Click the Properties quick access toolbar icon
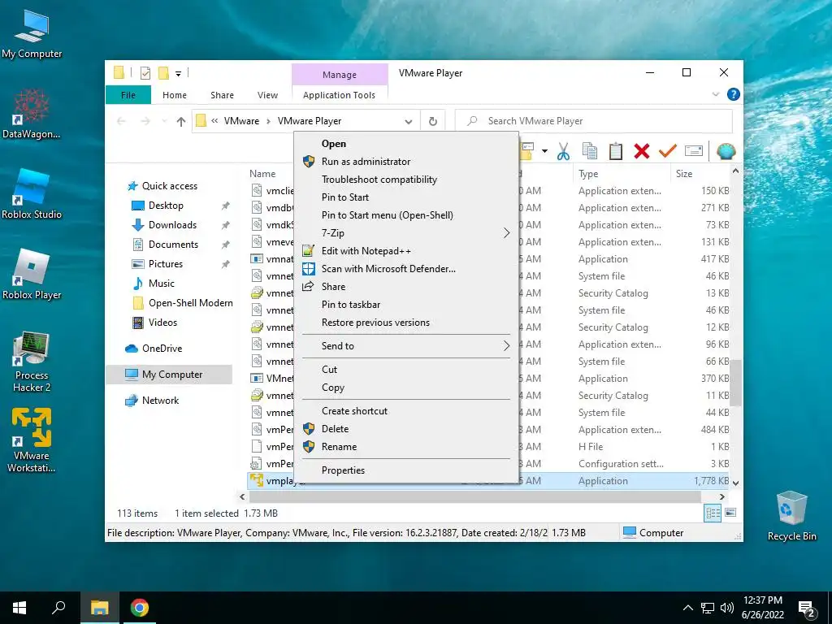832x624 pixels. [145, 73]
